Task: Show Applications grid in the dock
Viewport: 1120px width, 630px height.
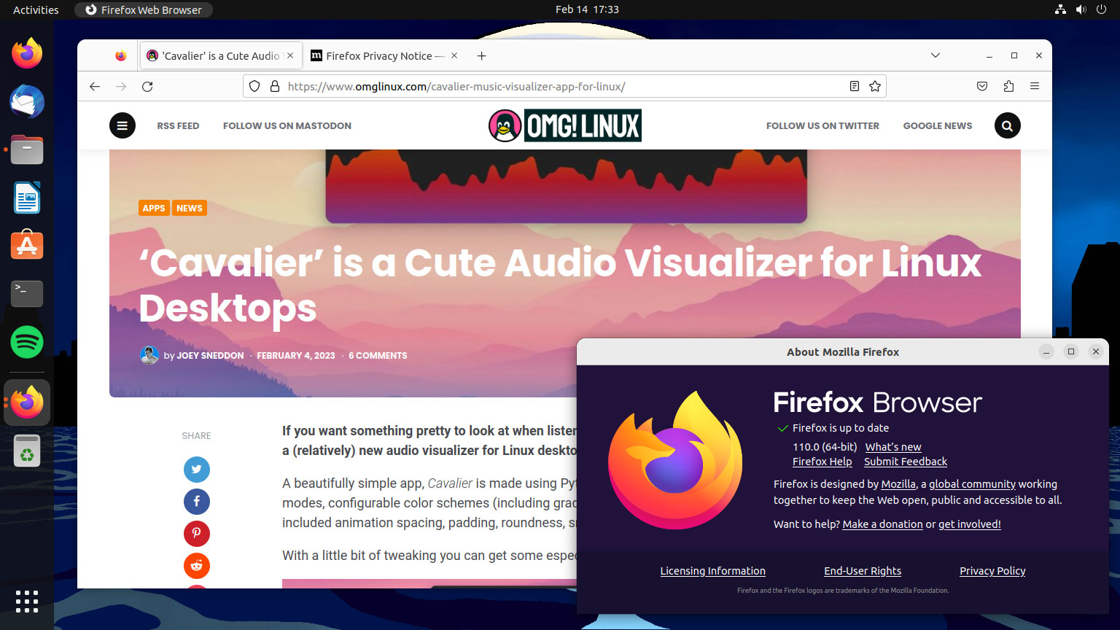Action: (27, 601)
